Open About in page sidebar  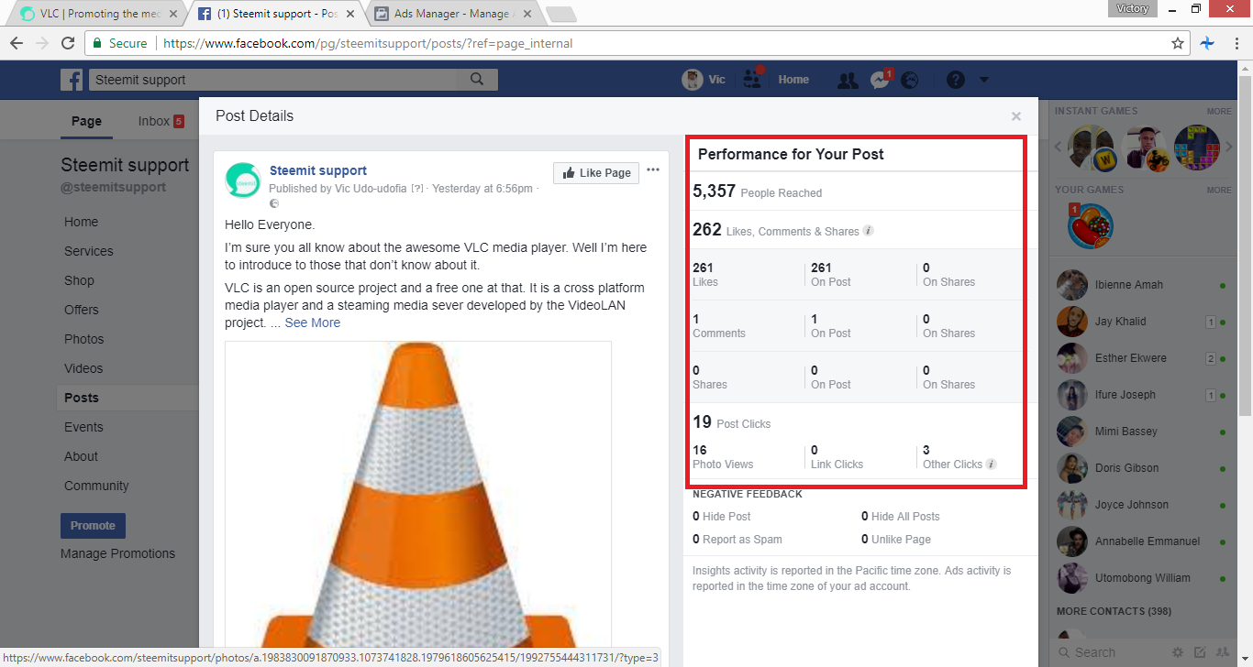(81, 456)
